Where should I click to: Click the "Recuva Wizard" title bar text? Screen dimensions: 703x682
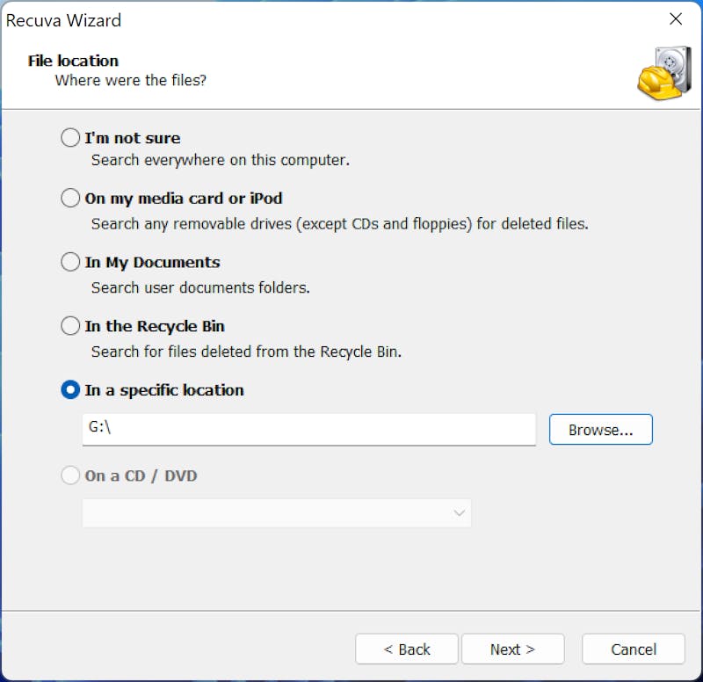click(x=63, y=20)
